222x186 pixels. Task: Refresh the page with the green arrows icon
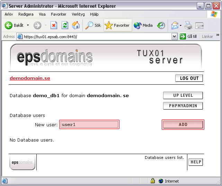click(x=65, y=25)
